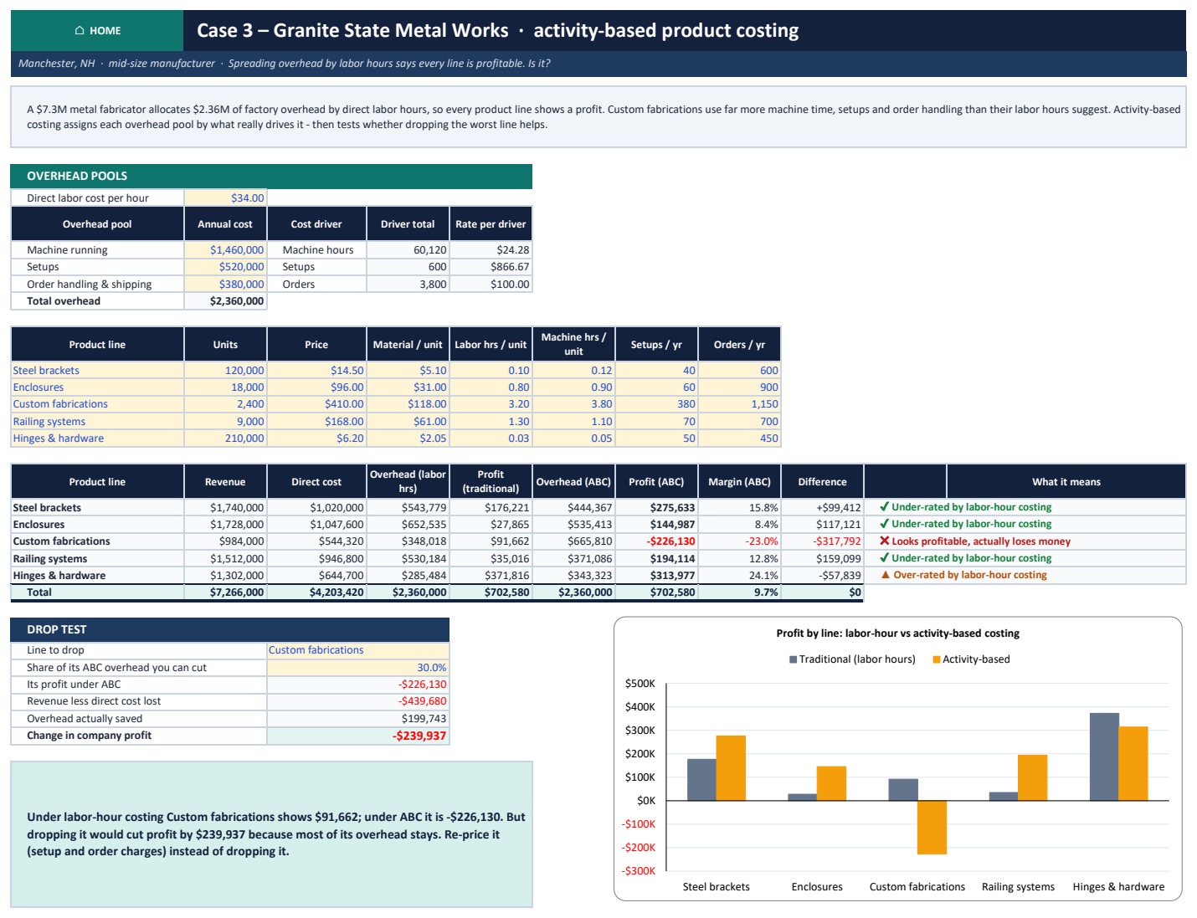Click the $866.67 rate per setup

point(491,267)
